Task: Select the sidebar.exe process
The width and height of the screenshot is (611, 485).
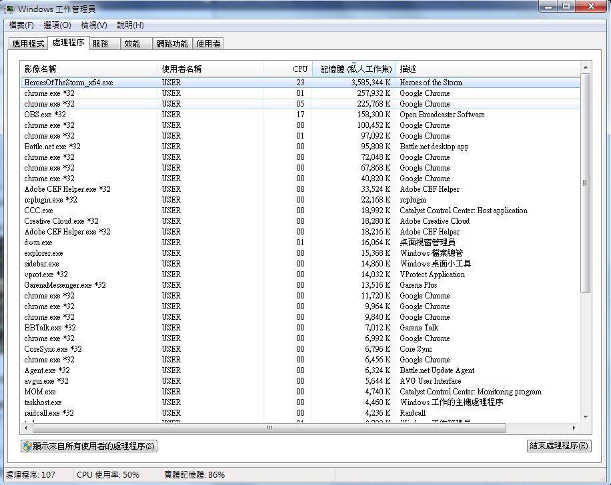Action: point(300,264)
